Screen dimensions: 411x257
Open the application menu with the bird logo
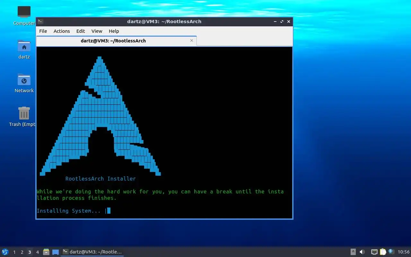click(5, 252)
